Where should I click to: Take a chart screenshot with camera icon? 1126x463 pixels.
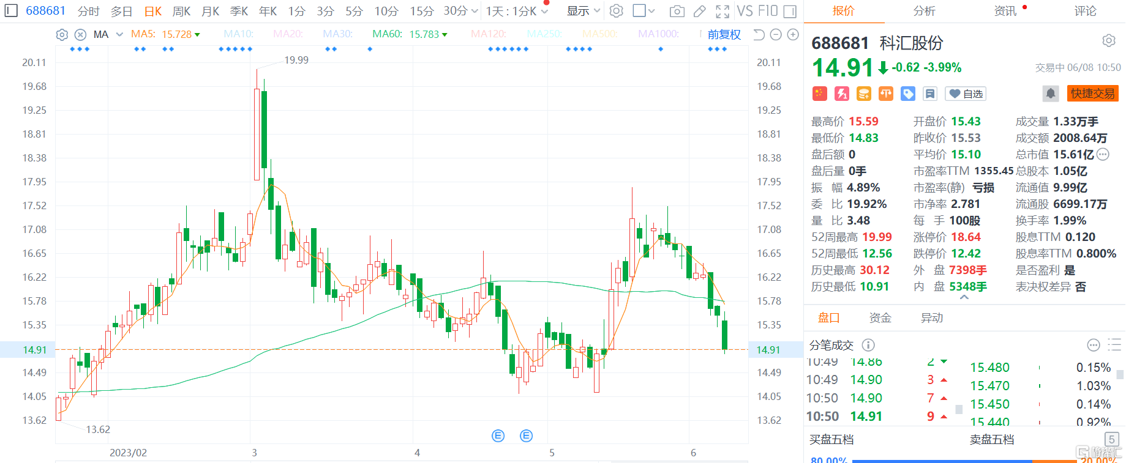677,11
